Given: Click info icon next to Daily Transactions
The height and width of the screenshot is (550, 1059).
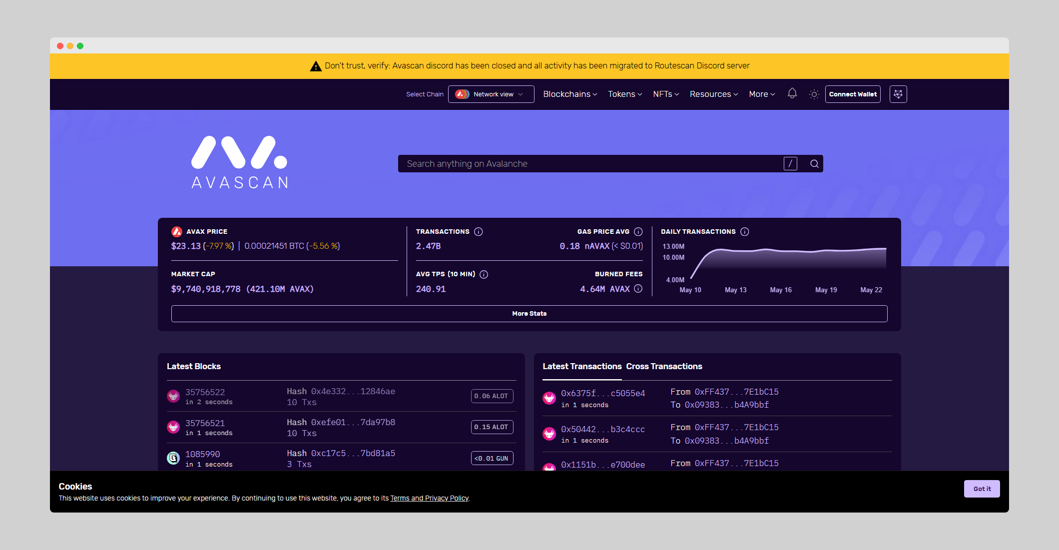Looking at the screenshot, I should [x=745, y=232].
